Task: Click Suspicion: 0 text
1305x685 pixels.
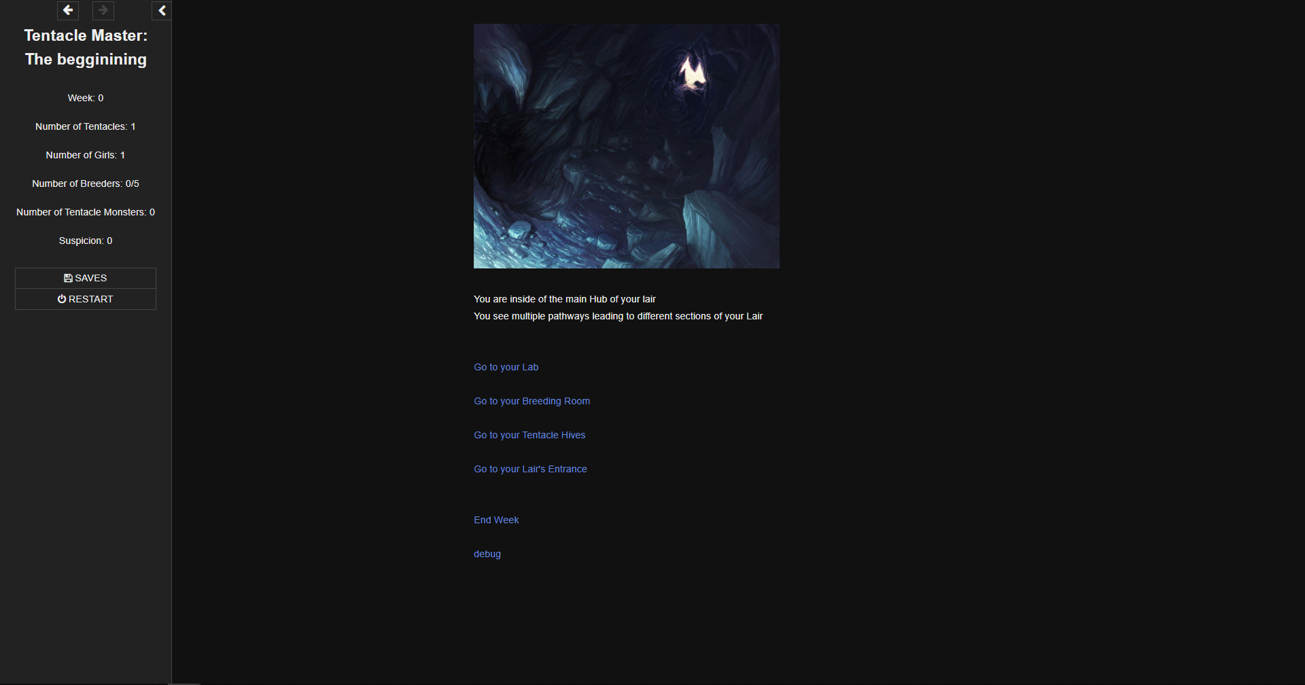Action: click(x=86, y=241)
